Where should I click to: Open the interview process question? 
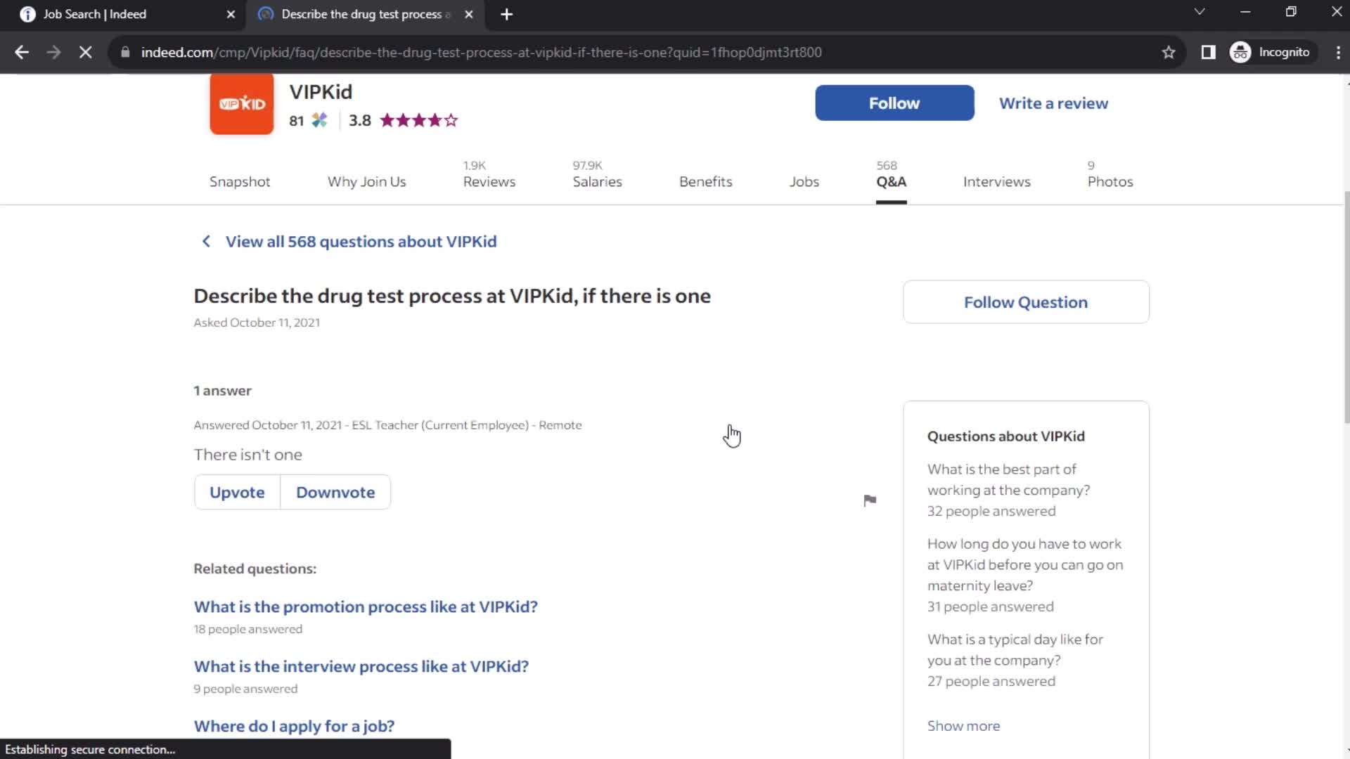(x=361, y=666)
